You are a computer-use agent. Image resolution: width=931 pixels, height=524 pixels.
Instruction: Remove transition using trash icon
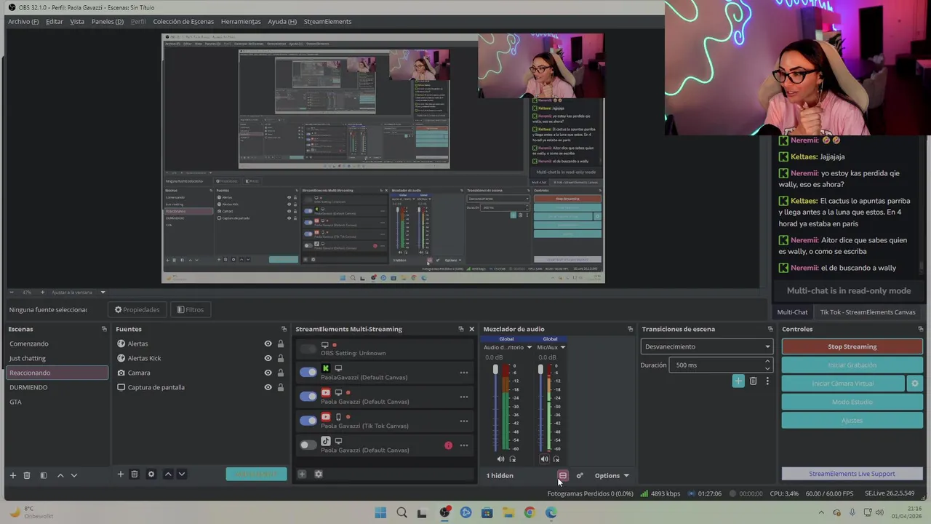753,381
